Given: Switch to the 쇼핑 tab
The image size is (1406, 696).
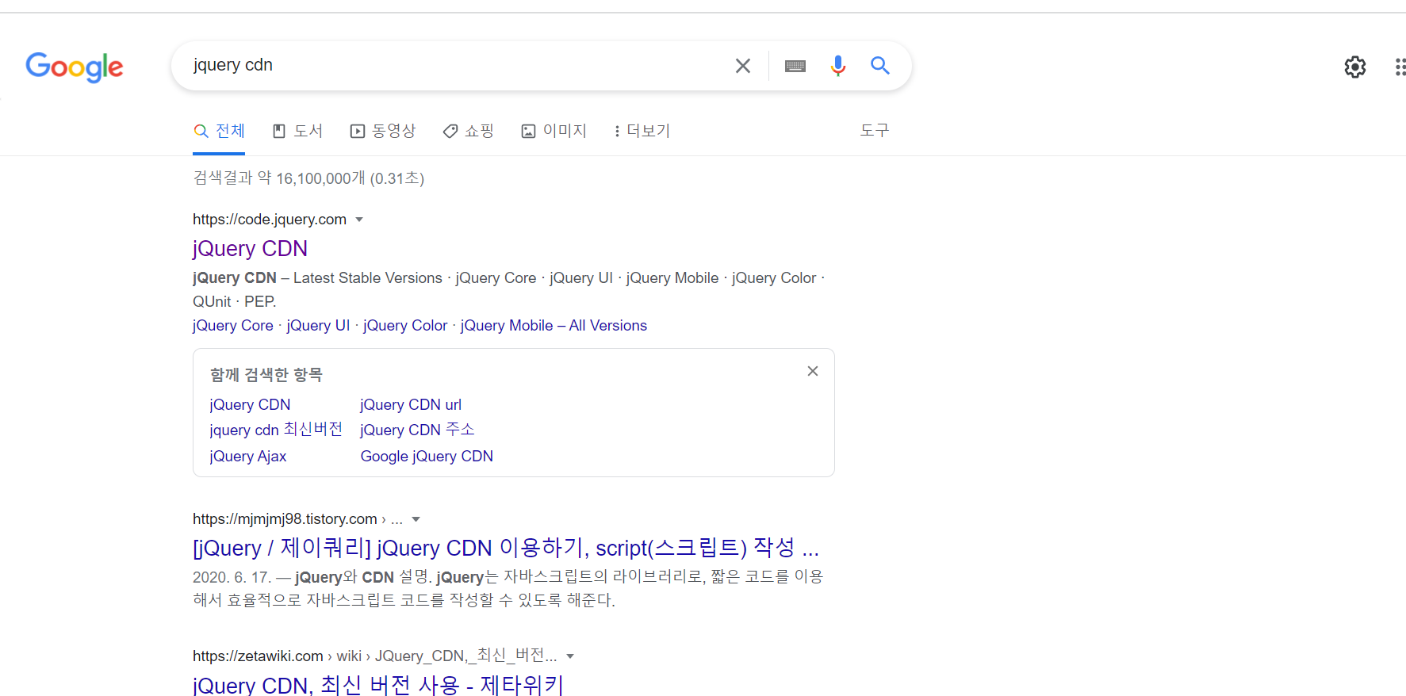Looking at the screenshot, I should pos(469,131).
